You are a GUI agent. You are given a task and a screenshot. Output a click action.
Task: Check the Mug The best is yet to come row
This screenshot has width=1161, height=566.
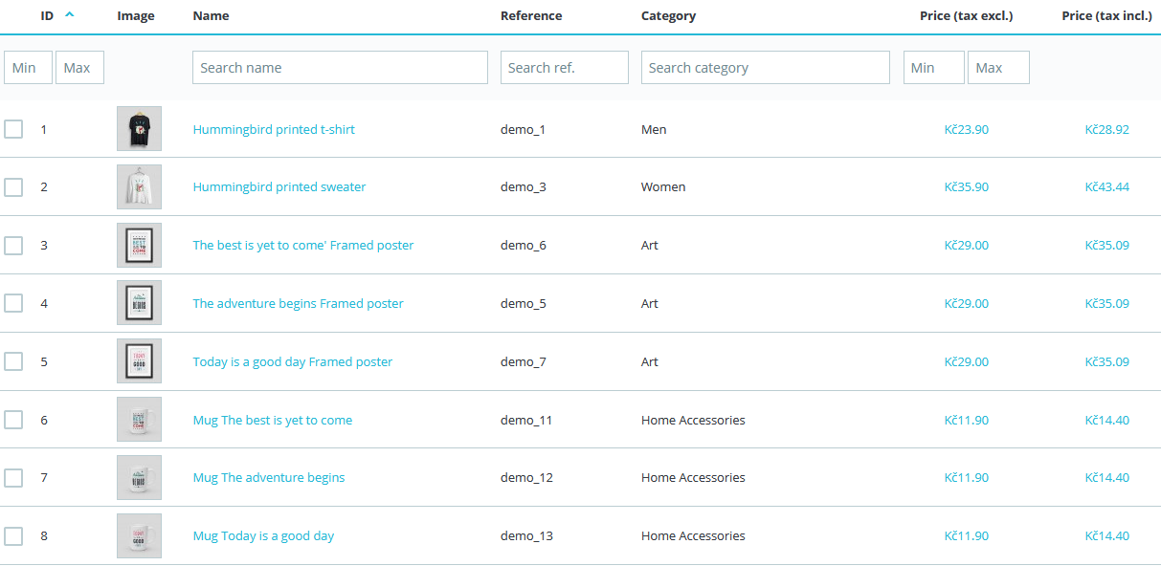[13, 420]
